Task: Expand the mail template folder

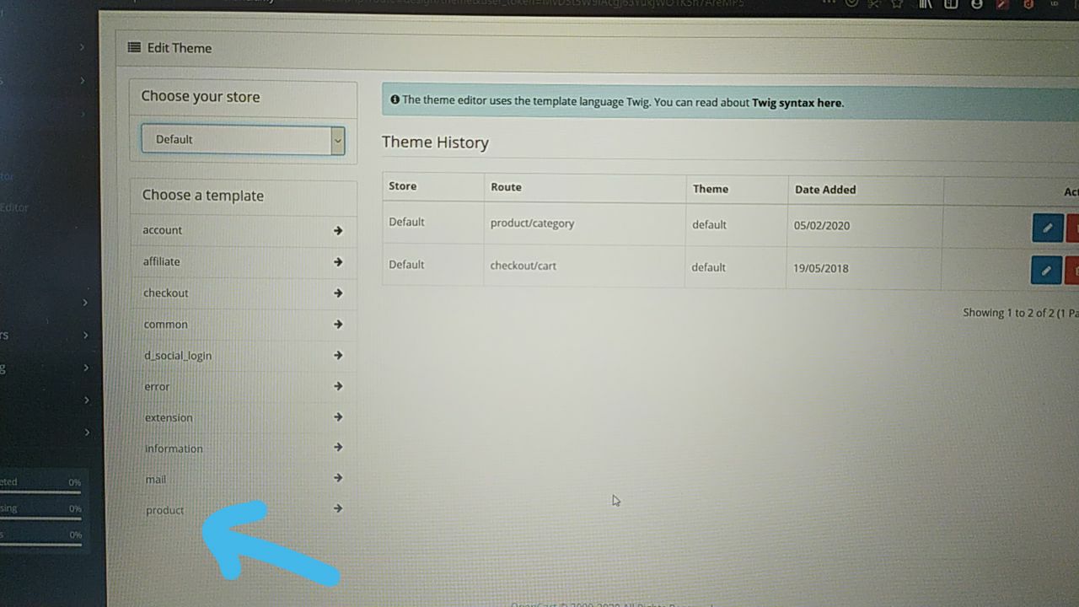Action: tap(244, 479)
